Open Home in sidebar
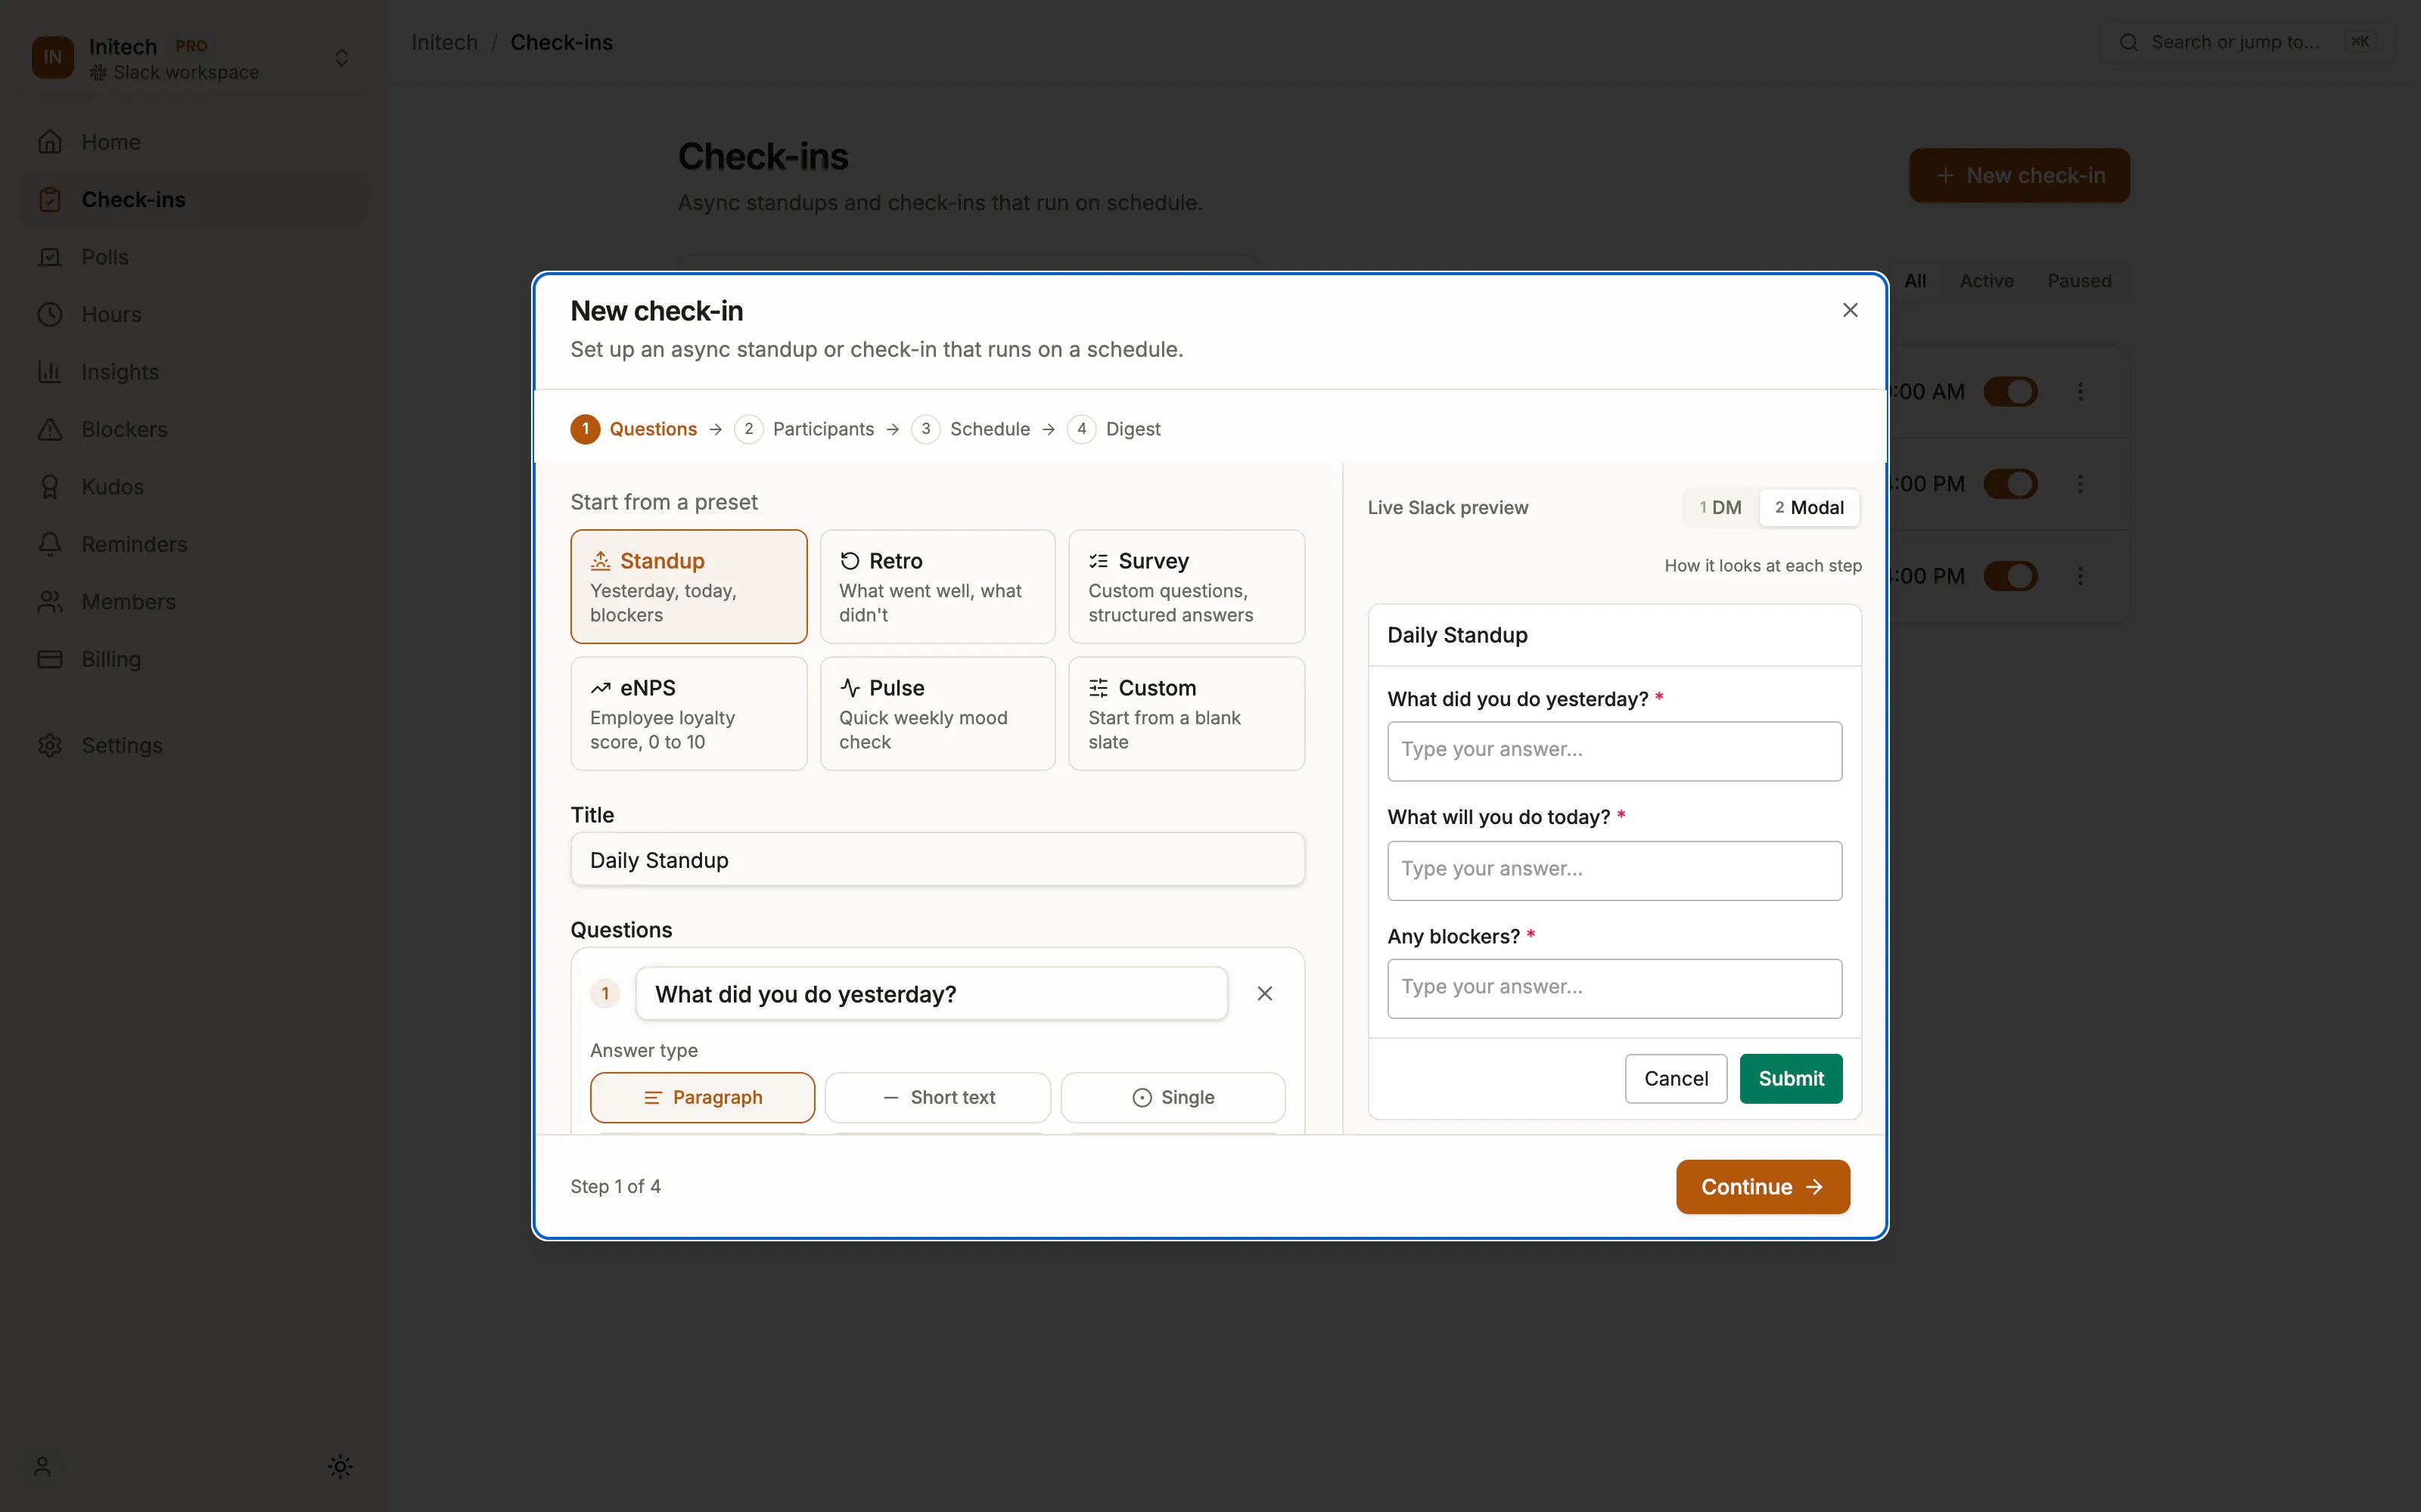Image resolution: width=2421 pixels, height=1512 pixels. (x=194, y=142)
